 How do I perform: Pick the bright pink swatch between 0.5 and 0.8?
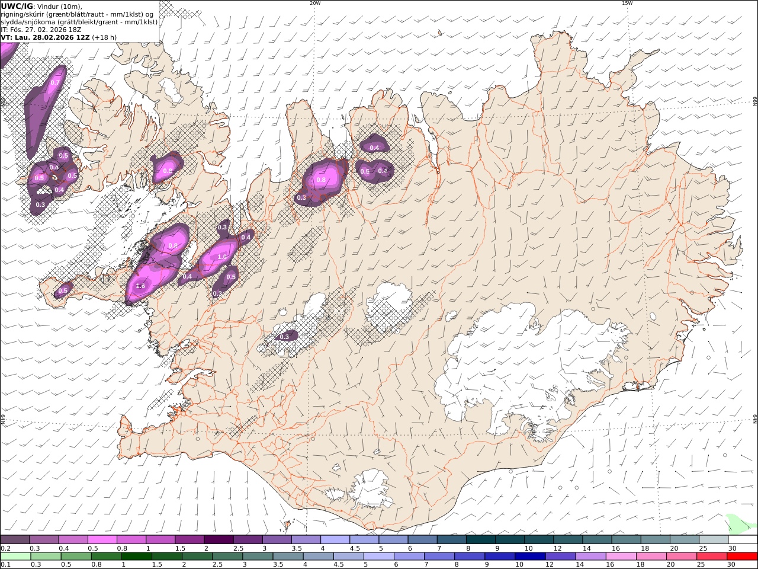tap(102, 540)
